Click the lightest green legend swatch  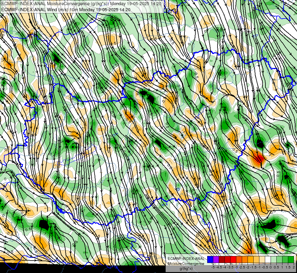click(x=274, y=259)
